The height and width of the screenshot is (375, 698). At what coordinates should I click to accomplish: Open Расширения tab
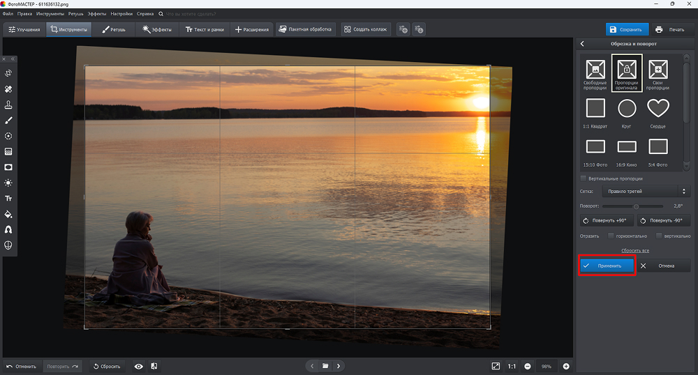(251, 29)
